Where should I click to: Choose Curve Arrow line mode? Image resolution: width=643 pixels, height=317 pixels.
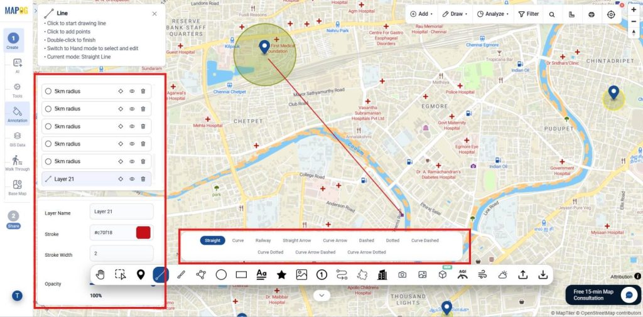335,240
